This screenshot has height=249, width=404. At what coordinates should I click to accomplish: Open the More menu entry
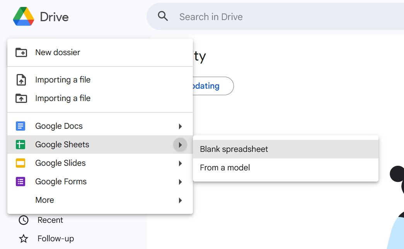100,200
